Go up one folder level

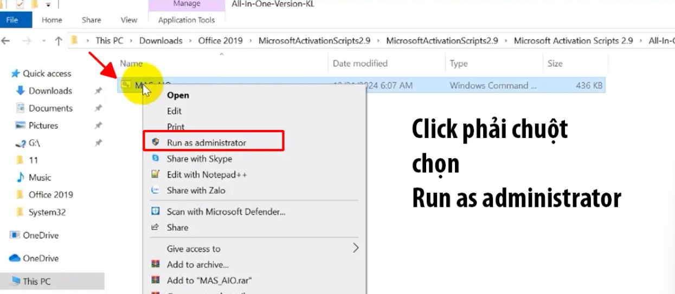(59, 41)
